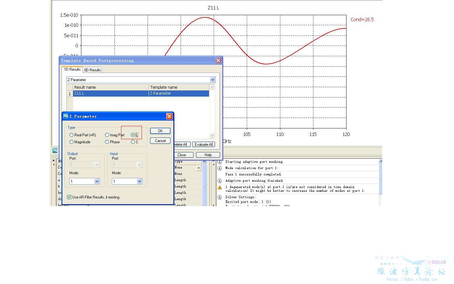Open Output Mode dropdown
Viewport: 454px width, 284px height.
[97, 181]
